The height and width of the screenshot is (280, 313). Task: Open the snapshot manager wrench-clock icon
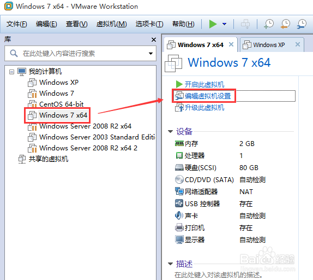pyautogui.click(x=302, y=24)
